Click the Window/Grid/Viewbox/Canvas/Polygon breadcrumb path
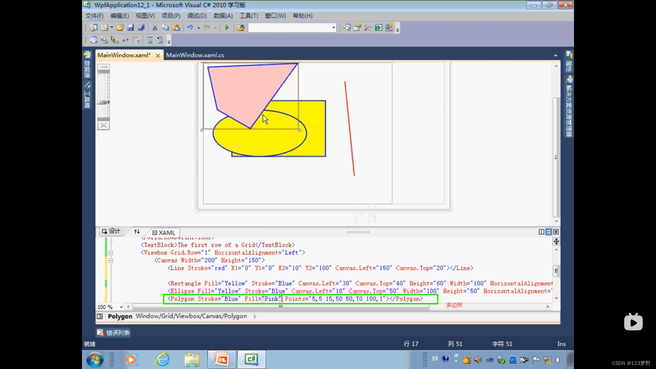The height and width of the screenshot is (369, 656). [x=191, y=316]
